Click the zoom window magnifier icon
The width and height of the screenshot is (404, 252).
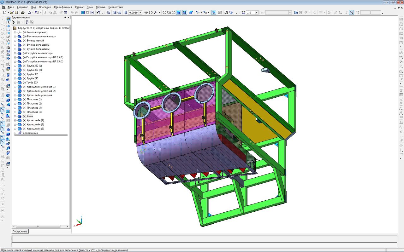(x=108, y=13)
